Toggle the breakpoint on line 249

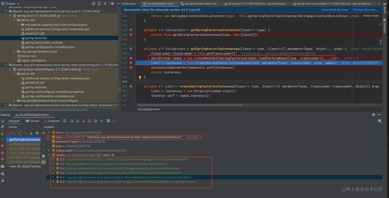tap(131, 35)
